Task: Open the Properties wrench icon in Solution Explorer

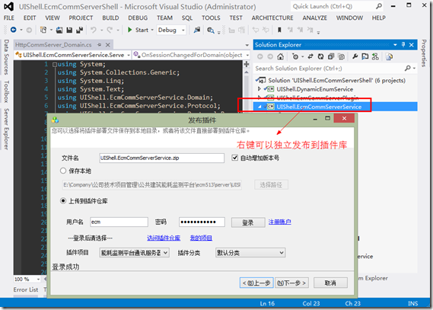Action: [355, 56]
